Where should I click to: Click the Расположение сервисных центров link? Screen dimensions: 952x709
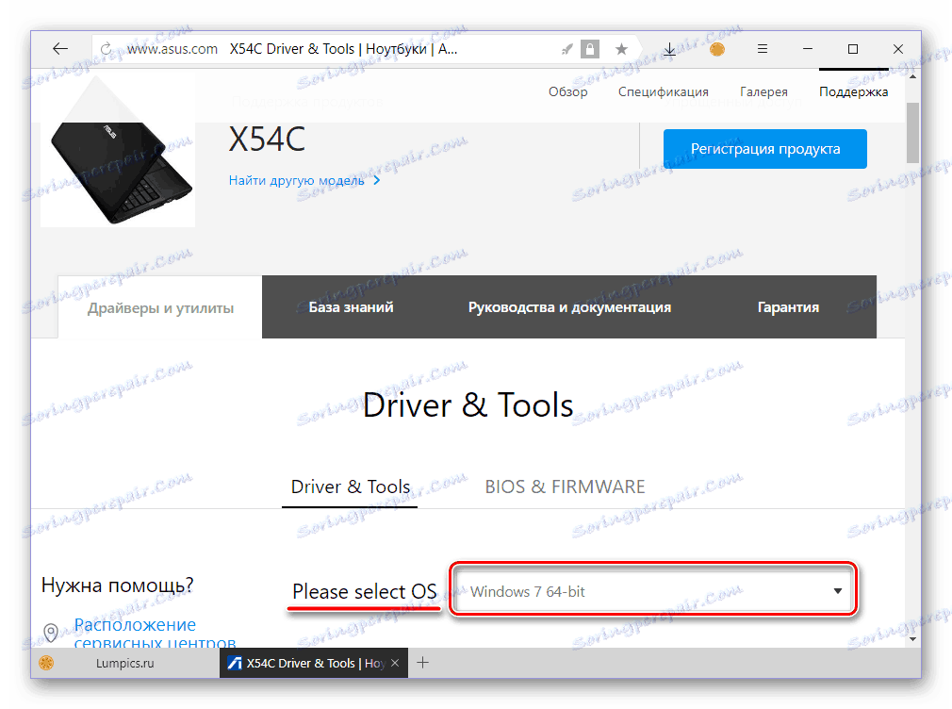155,633
